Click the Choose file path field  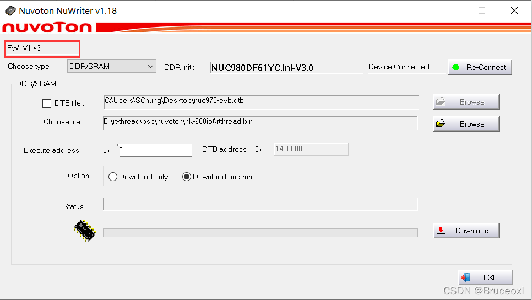click(260, 123)
